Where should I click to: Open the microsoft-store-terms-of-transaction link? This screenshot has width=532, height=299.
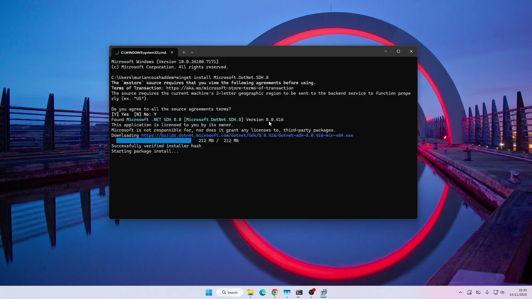pyautogui.click(x=230, y=88)
